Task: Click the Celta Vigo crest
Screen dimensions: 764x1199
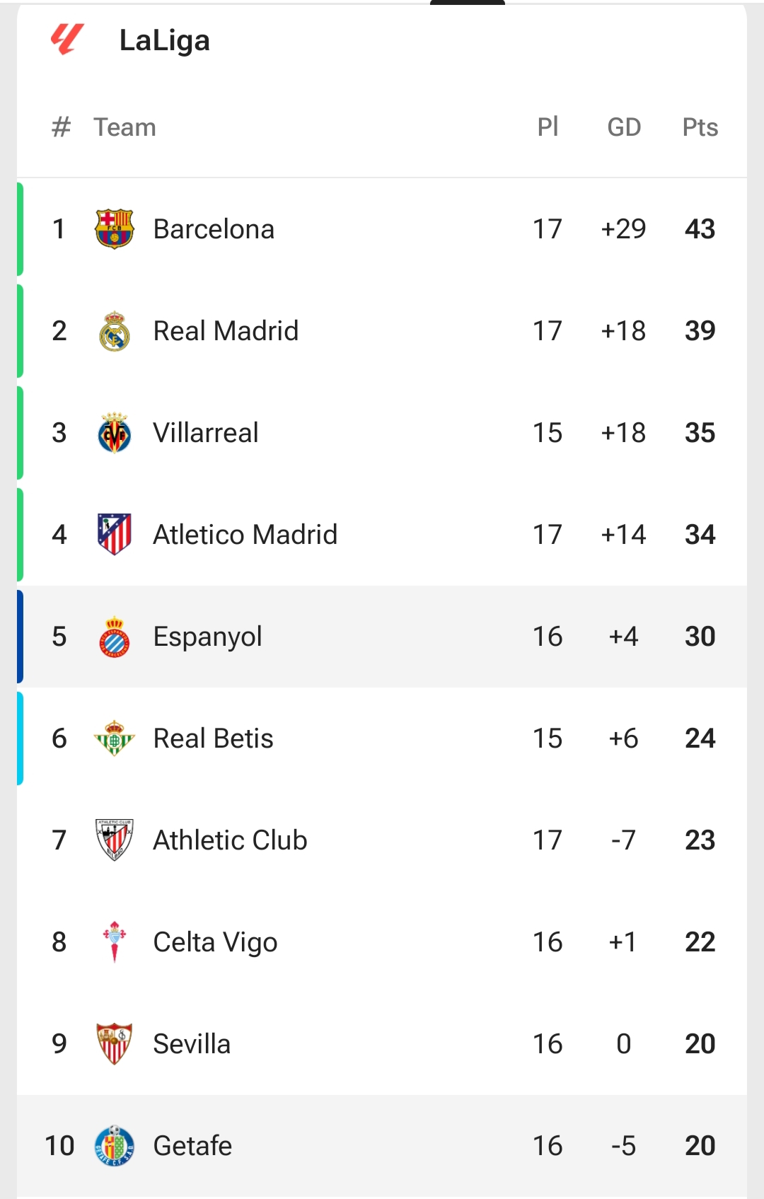Action: [x=114, y=942]
